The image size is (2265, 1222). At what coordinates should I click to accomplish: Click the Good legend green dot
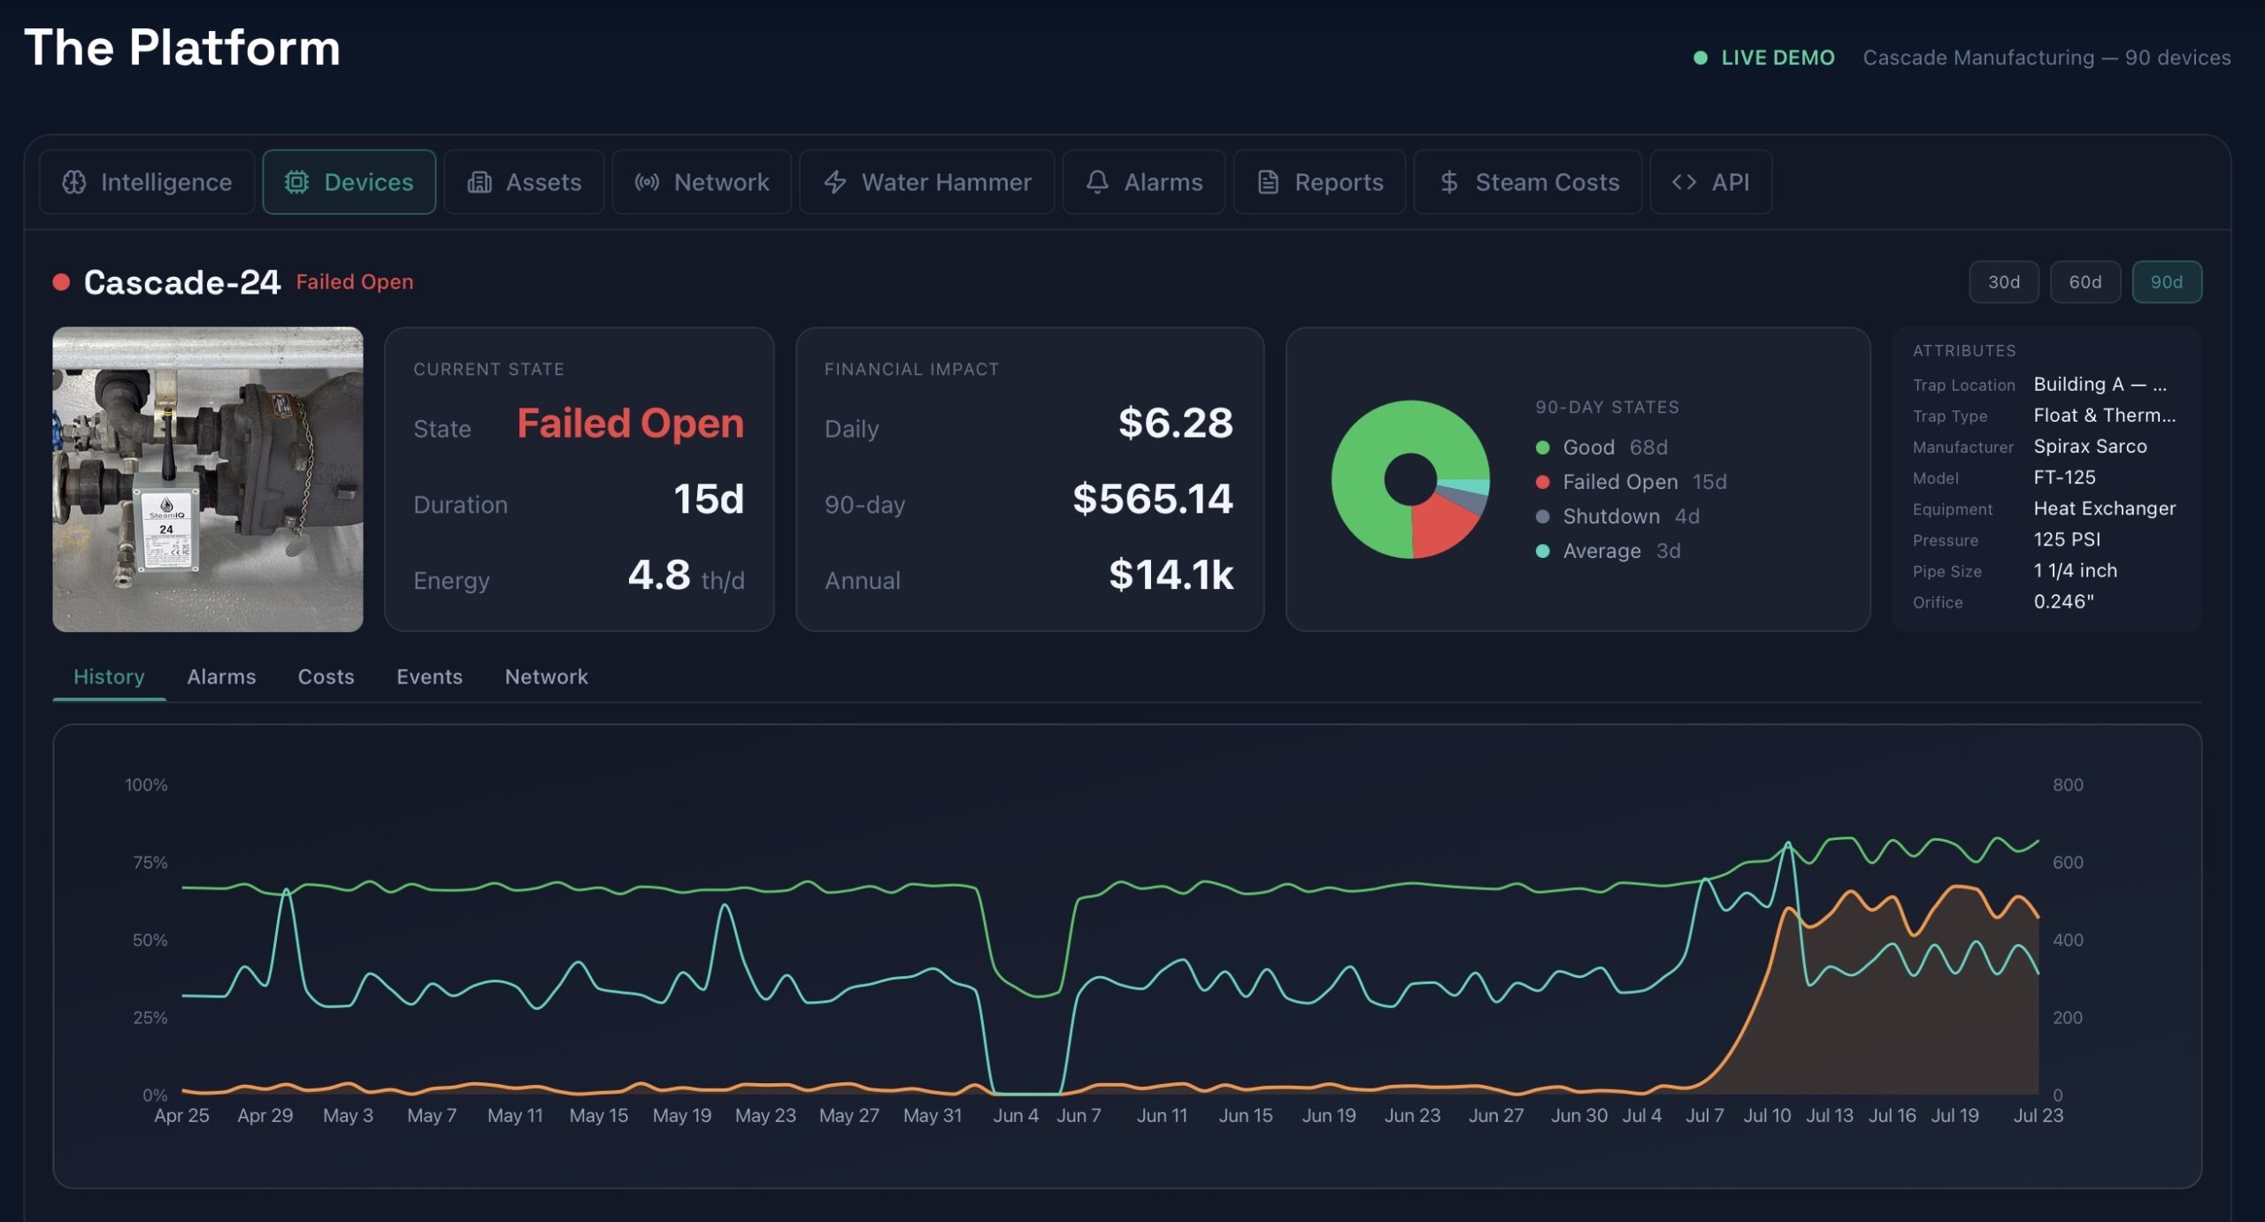pos(1542,447)
